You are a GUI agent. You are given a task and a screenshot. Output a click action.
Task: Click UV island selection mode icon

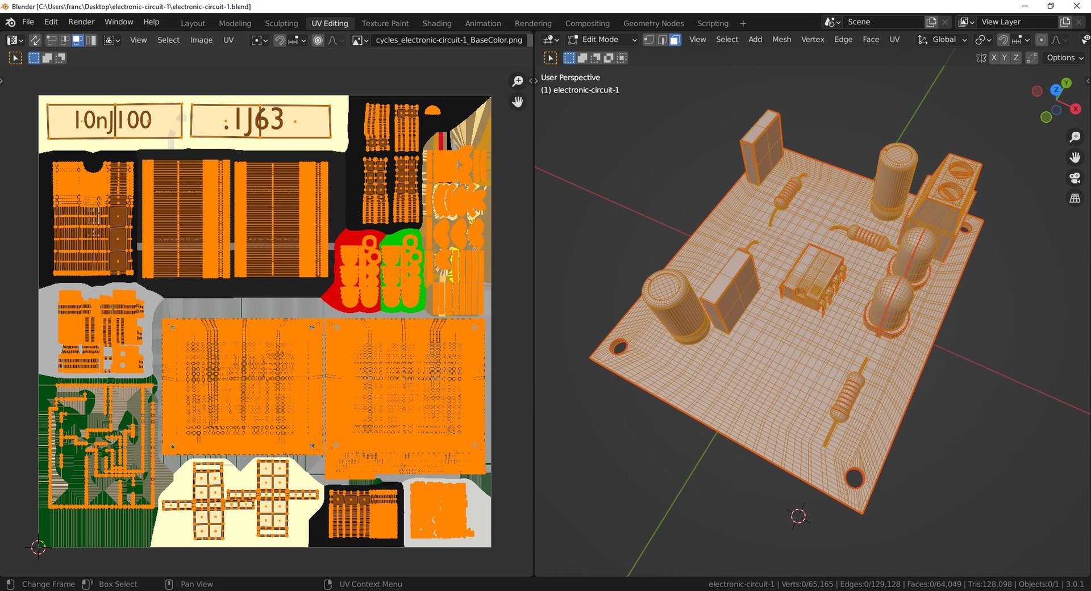[91, 40]
